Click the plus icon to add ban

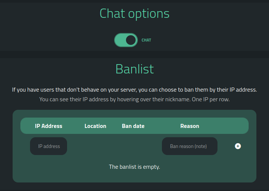[x=238, y=146]
